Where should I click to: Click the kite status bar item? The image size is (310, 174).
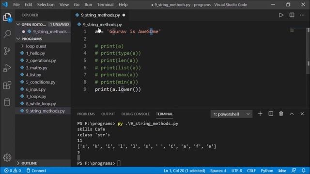282,171
